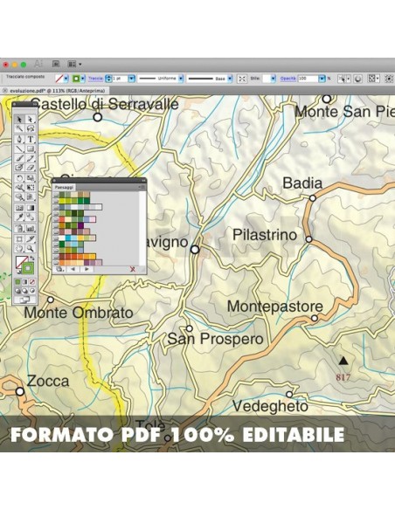This screenshot has width=395, height=510.
Task: Select the Gradient tool
Action: pyautogui.click(x=31, y=208)
